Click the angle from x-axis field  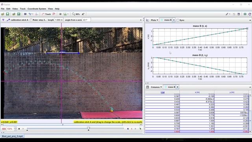click(x=86, y=20)
